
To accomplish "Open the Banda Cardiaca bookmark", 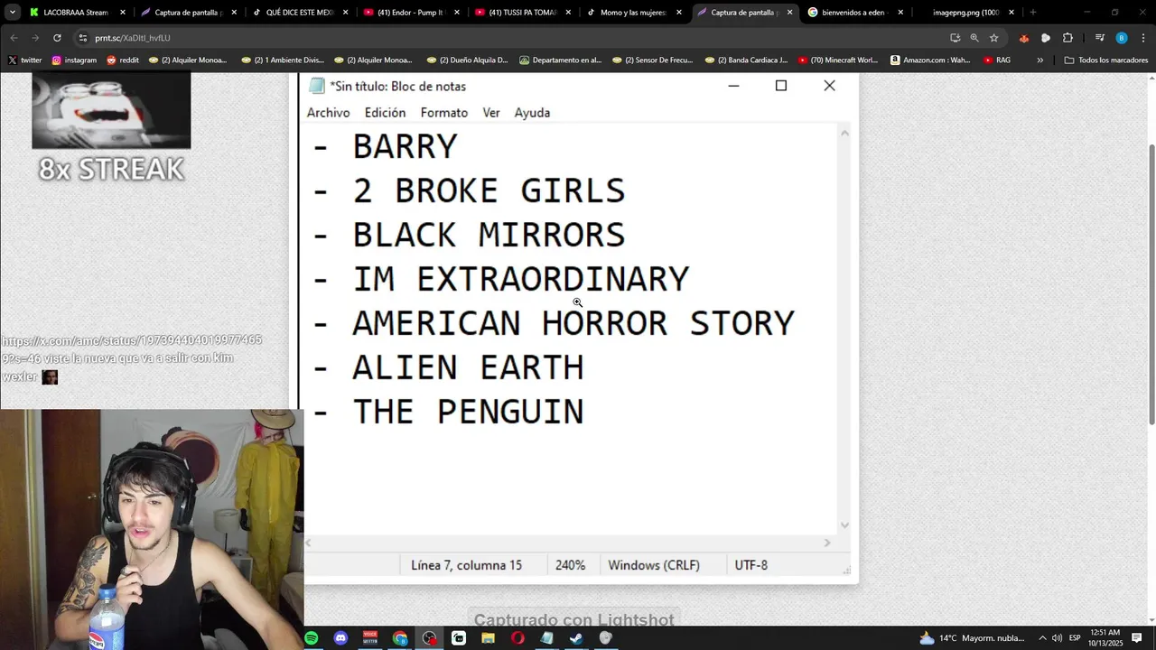I will coord(745,60).
